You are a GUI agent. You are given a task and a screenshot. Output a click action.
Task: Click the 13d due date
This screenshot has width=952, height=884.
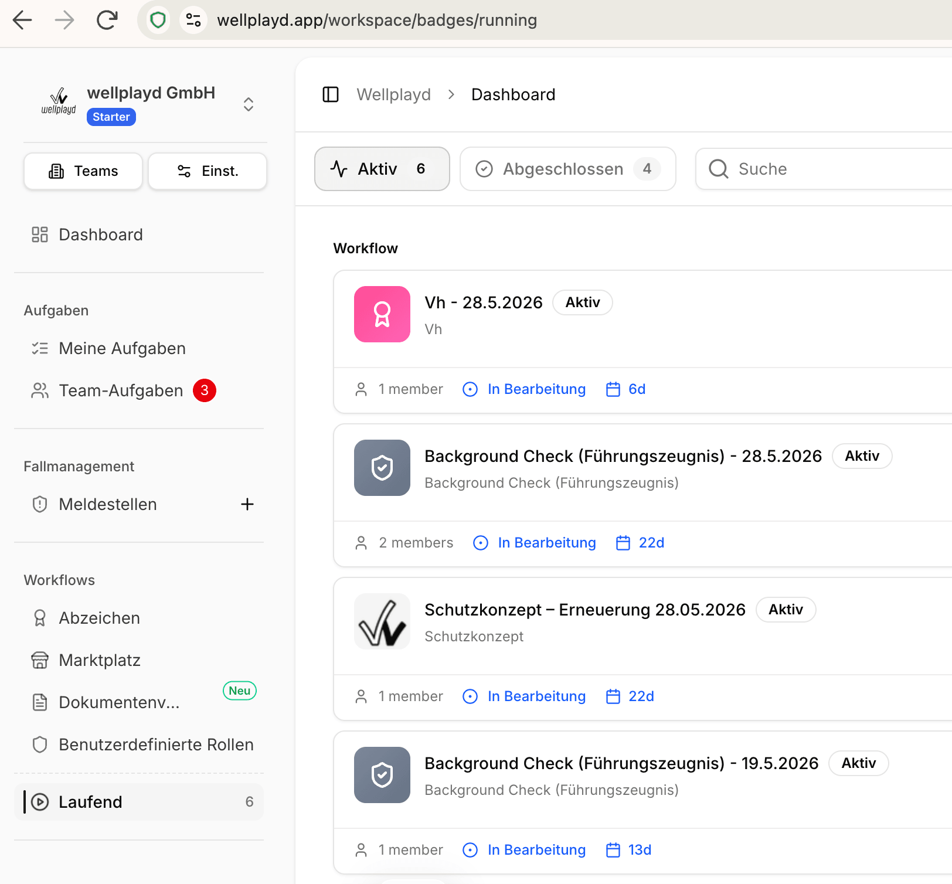point(628,850)
